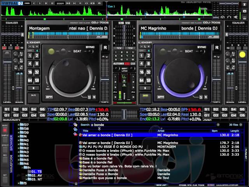Click left G3 button
Image resolution: width=249 pixels, height=187 pixels.
[25, 115]
